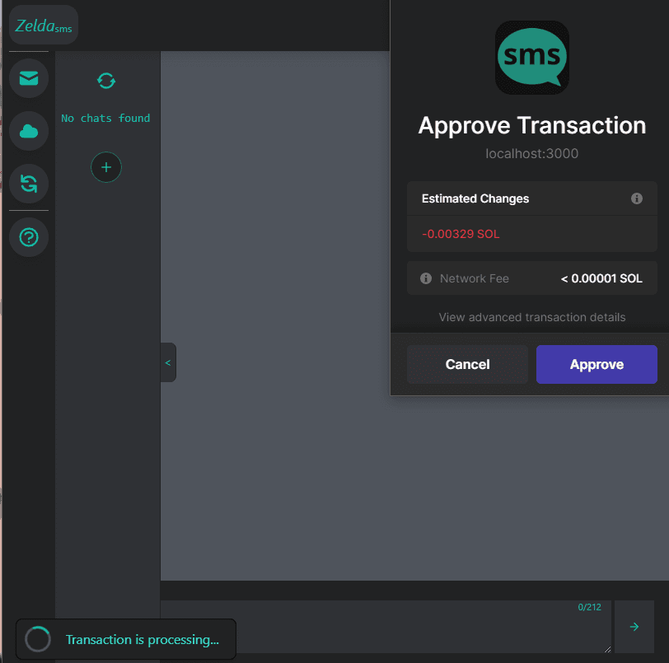Viewport: 669px width, 663px height.
Task: Approve the transaction
Action: pos(596,364)
